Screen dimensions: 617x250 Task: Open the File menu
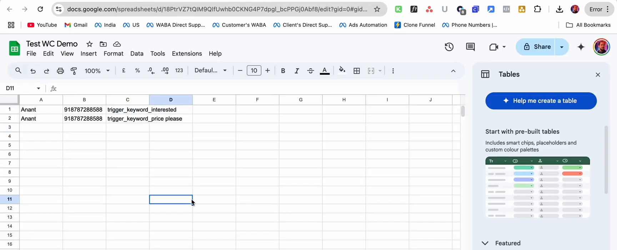point(31,54)
